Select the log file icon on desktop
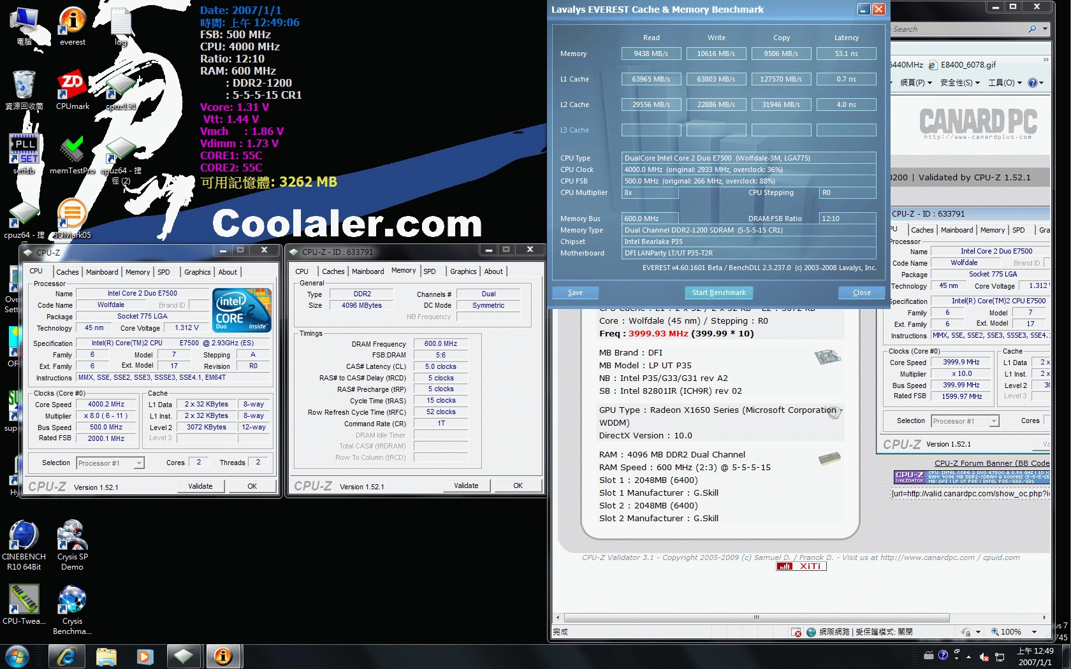Screen dimensions: 1071x669 coord(120,26)
